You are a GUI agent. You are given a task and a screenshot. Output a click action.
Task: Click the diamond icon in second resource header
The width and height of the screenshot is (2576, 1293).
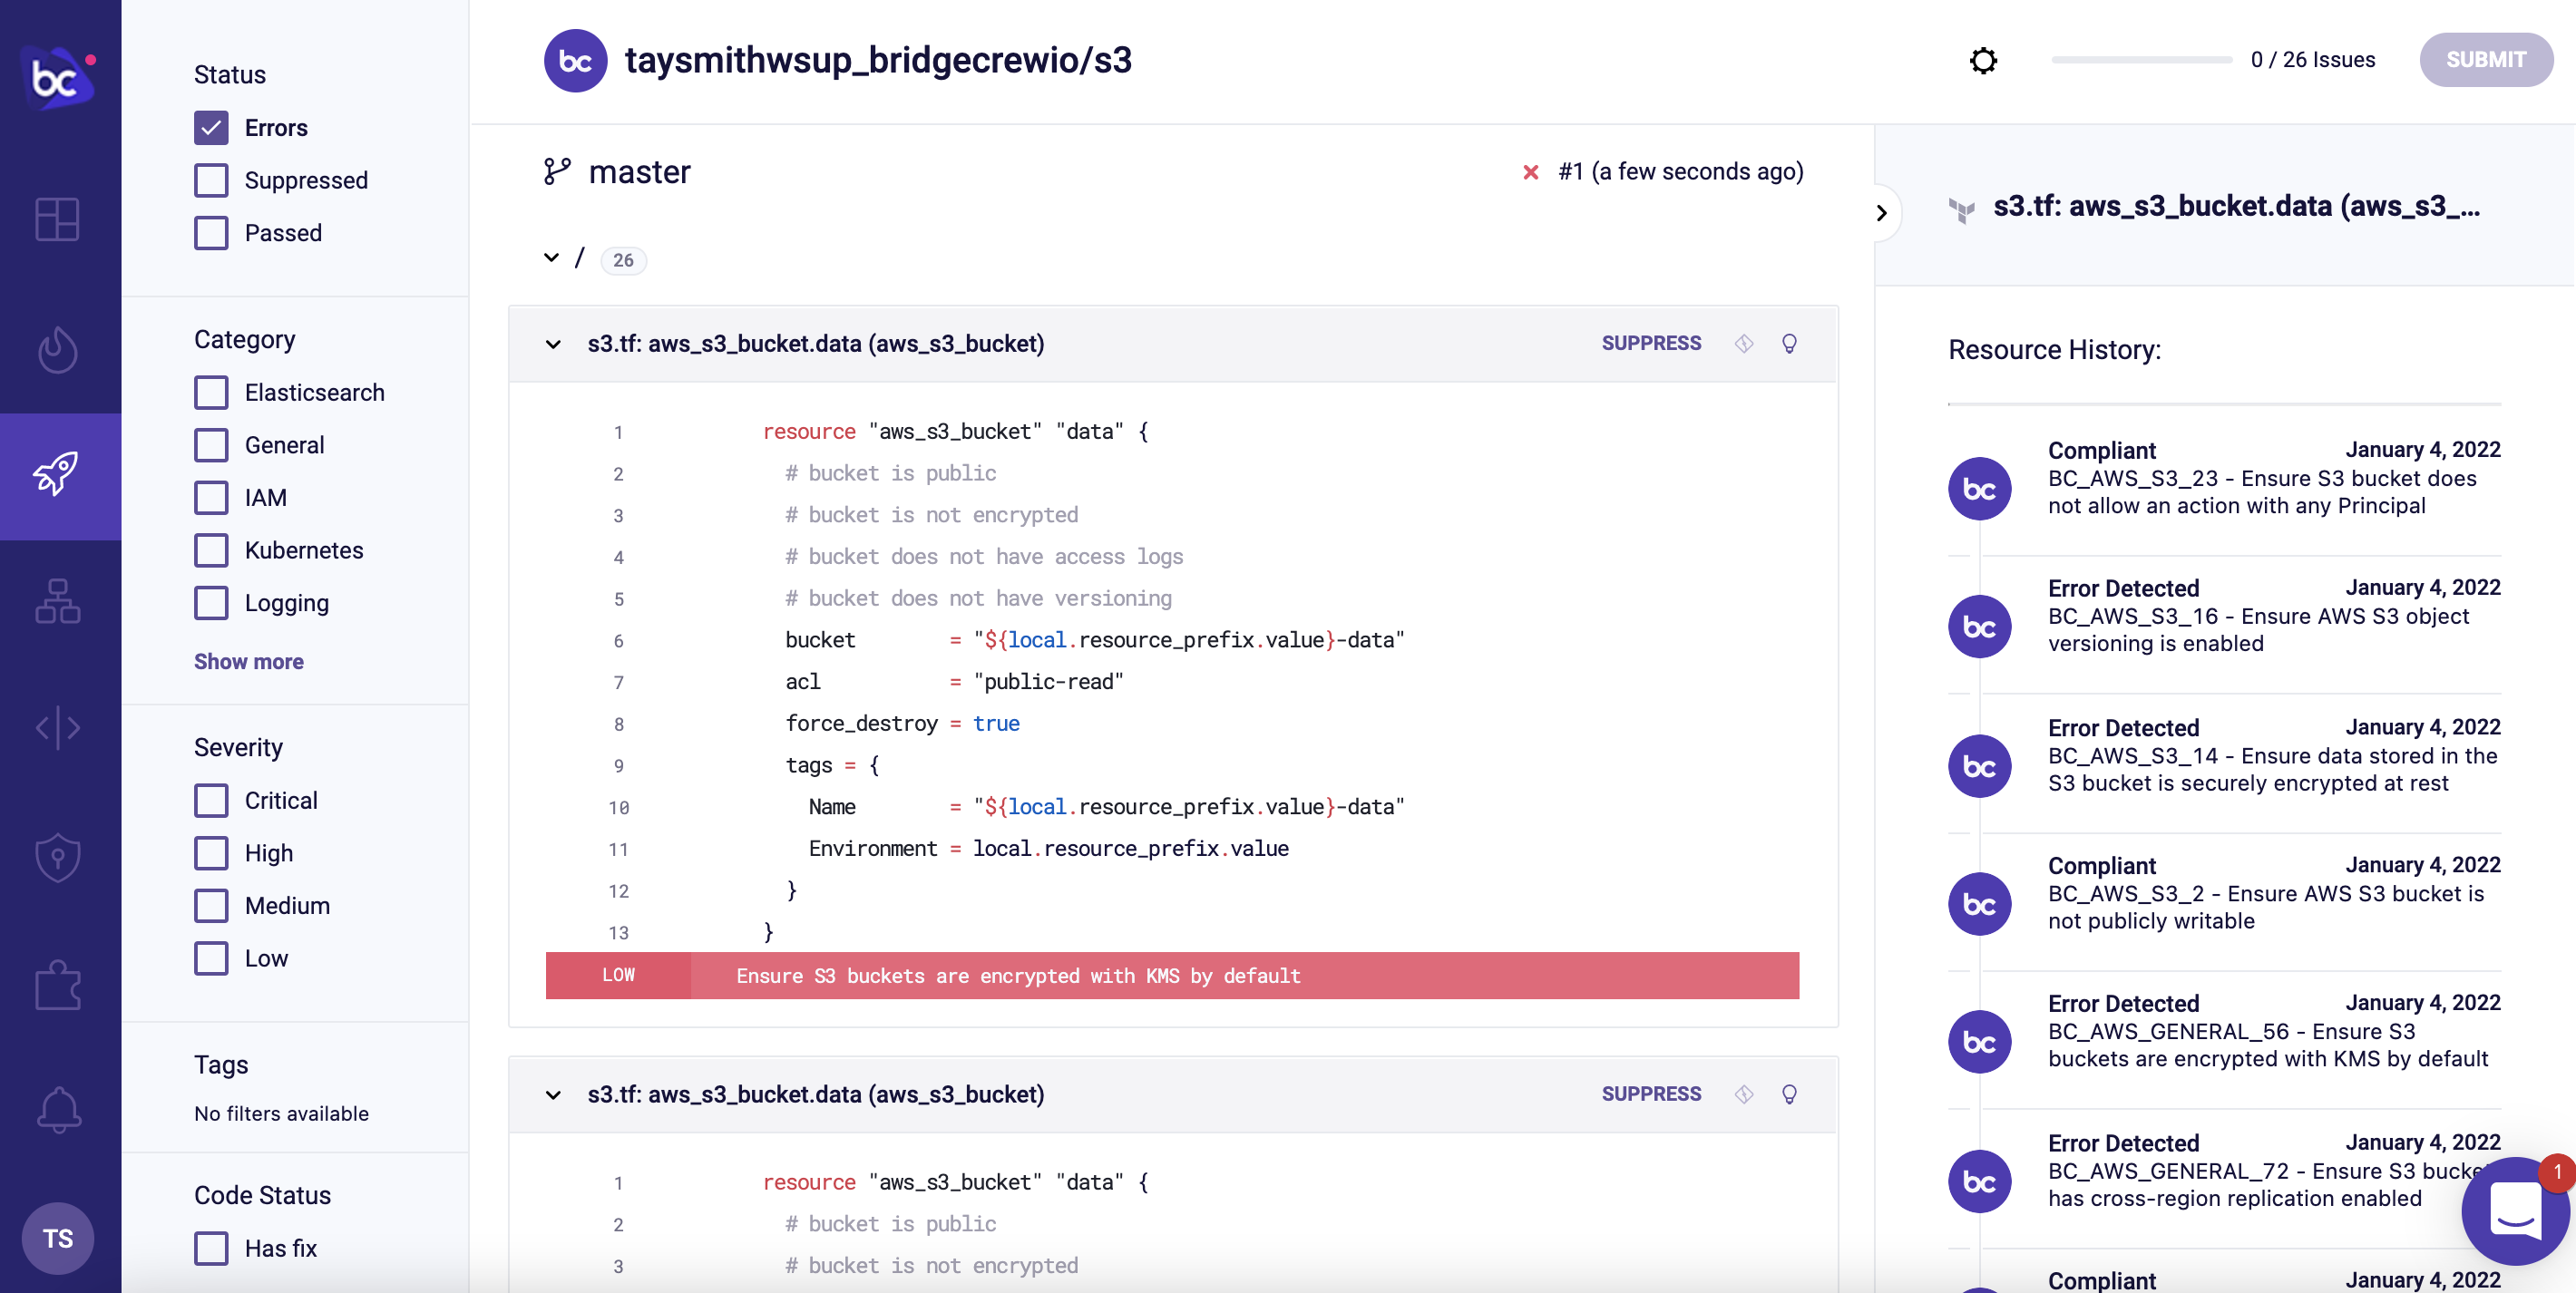(x=1744, y=1094)
